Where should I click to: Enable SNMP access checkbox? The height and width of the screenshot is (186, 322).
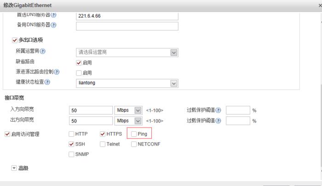pyautogui.click(x=71, y=154)
